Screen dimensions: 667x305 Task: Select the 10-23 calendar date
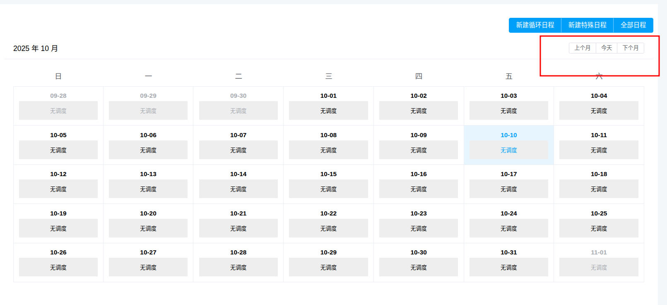point(419,213)
